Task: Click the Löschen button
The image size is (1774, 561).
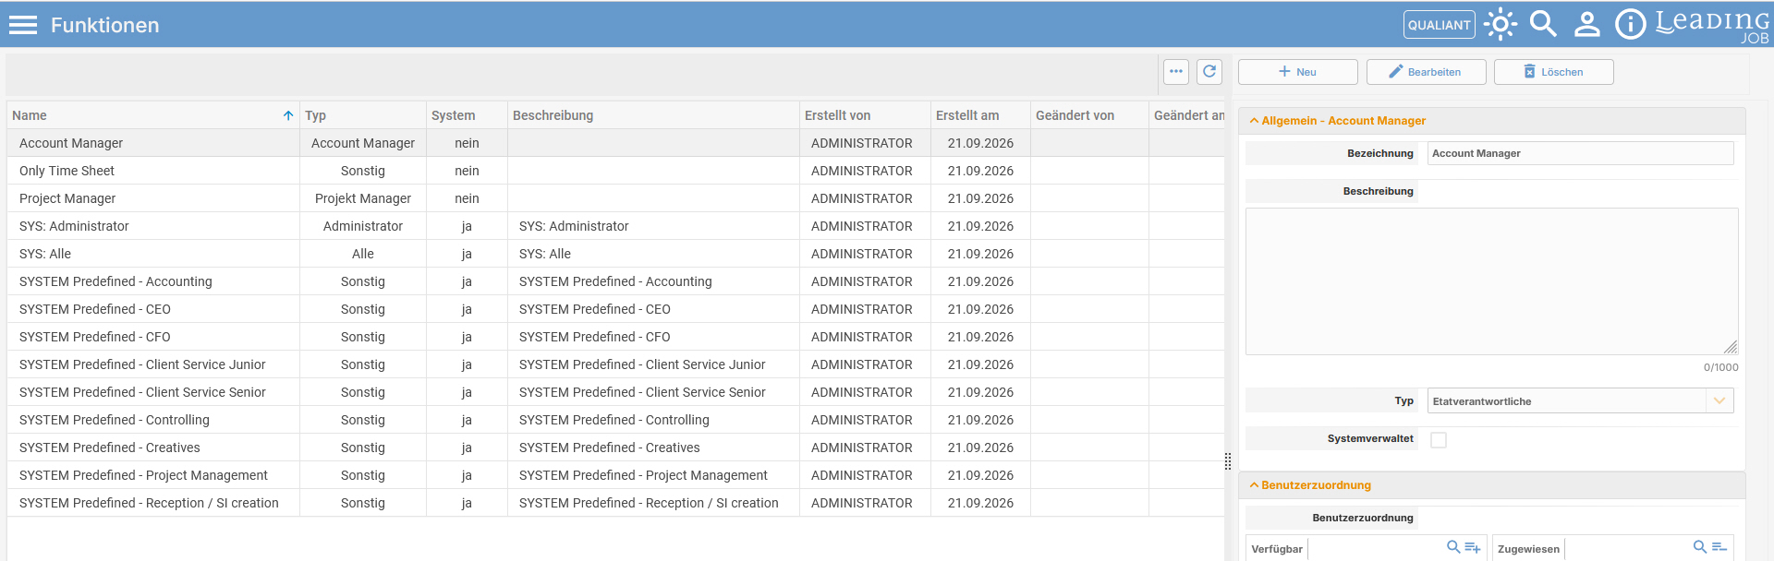Action: [1553, 72]
